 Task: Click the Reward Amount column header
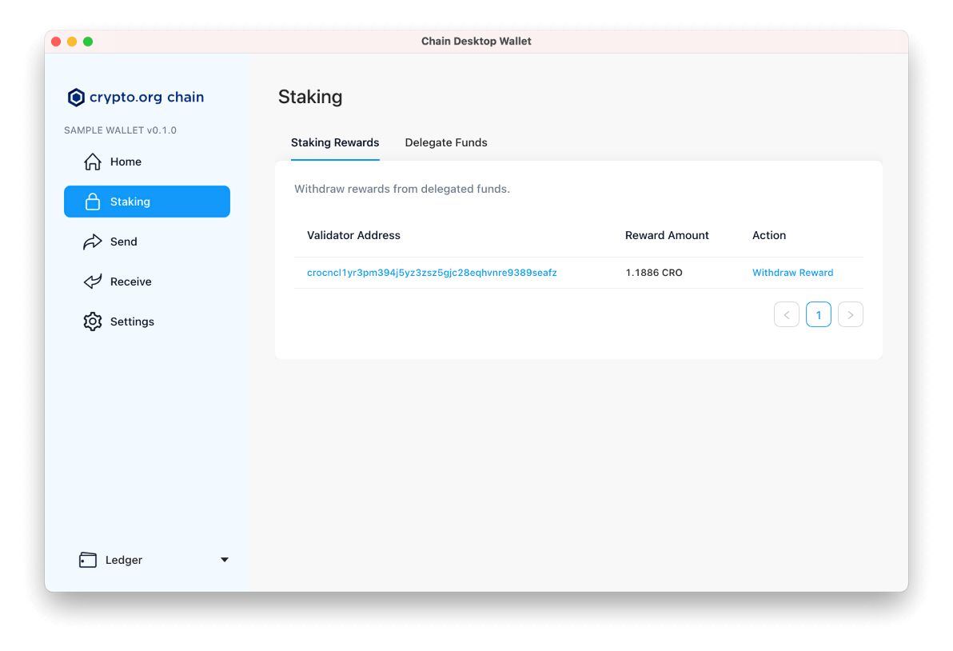667,235
